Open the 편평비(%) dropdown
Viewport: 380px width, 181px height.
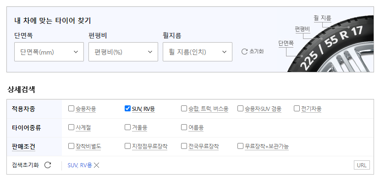[x=123, y=52]
